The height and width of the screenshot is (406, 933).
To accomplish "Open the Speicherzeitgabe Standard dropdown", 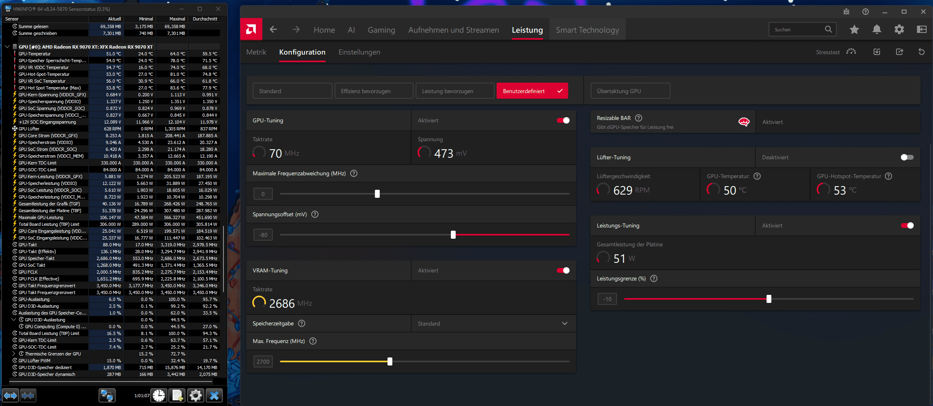I will click(x=493, y=323).
